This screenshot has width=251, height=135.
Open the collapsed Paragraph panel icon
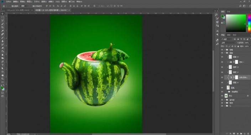(217, 35)
